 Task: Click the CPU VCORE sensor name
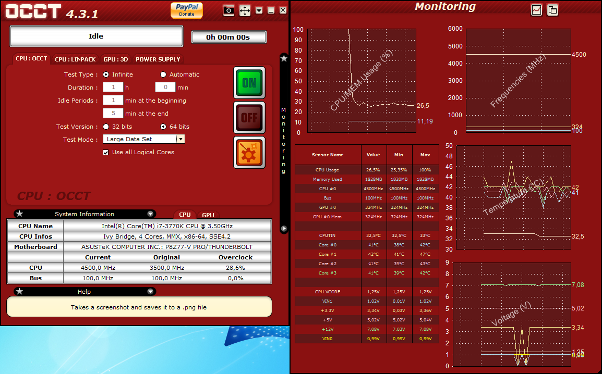328,292
